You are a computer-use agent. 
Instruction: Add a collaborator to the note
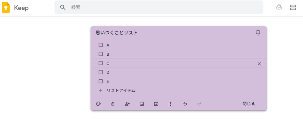tap(127, 104)
